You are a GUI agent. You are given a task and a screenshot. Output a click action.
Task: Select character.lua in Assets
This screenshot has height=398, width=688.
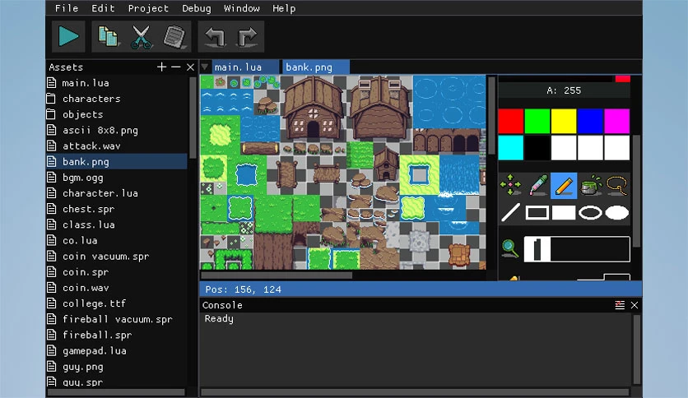(117, 193)
